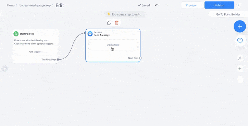Undo the last change
This screenshot has width=248, height=126.
[157, 5]
